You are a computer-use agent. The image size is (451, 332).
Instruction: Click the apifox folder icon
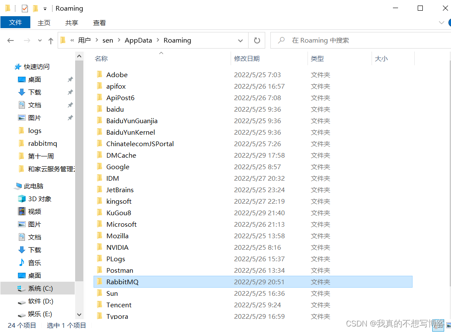[100, 86]
